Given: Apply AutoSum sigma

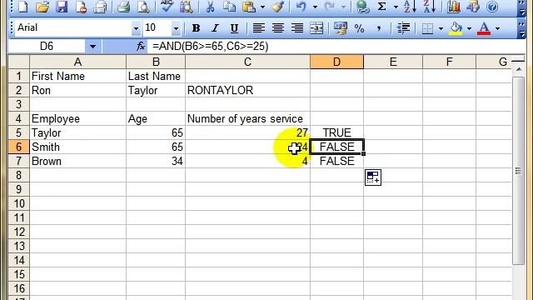Looking at the screenshot, I should coord(381,7).
